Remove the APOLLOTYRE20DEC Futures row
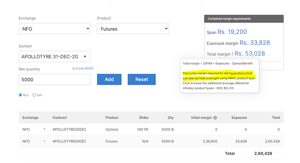The height and width of the screenshot is (163, 300). tap(44, 141)
